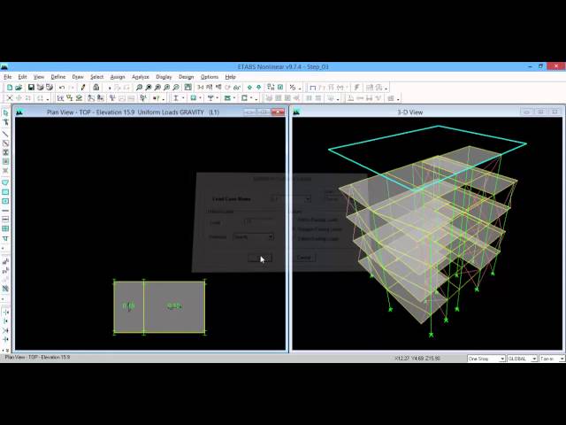Viewport: 566px width, 425px height.
Task: Undo the last action
Action: coord(62,88)
